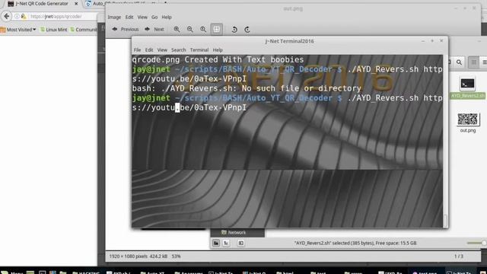The width and height of the screenshot is (487, 274).
Task: Open the terminal Edit menu
Action: coord(149,49)
